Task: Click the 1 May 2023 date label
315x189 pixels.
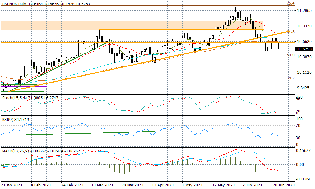Action: click(x=192, y=185)
